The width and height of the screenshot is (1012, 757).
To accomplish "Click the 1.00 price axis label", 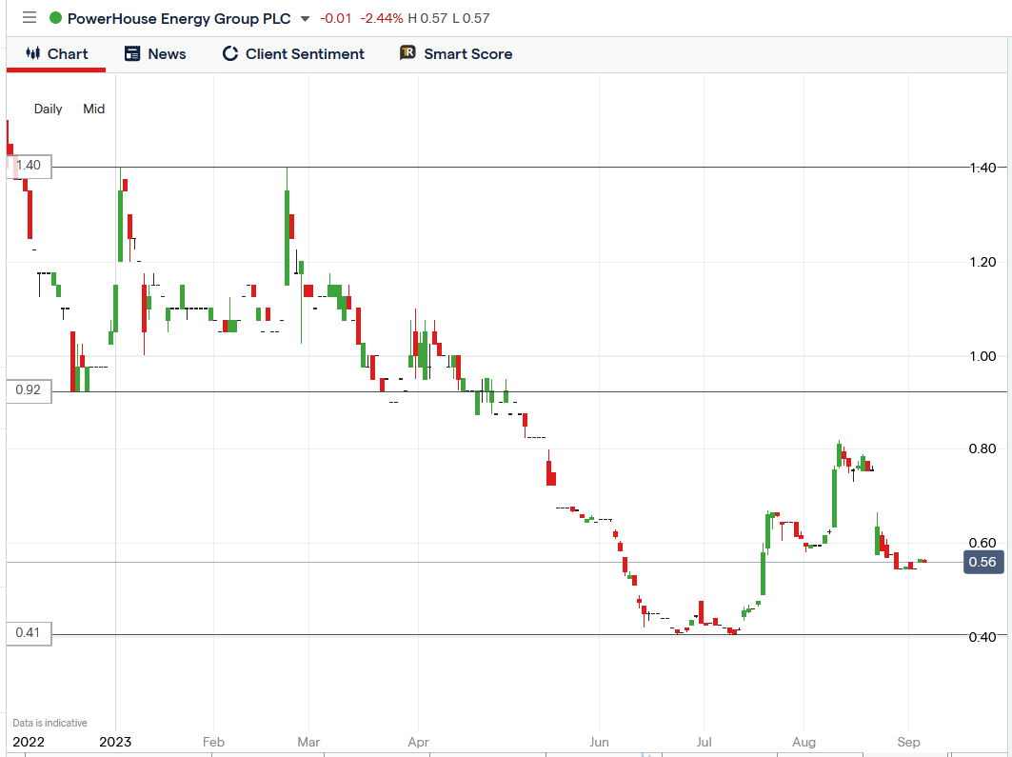I will (x=982, y=356).
